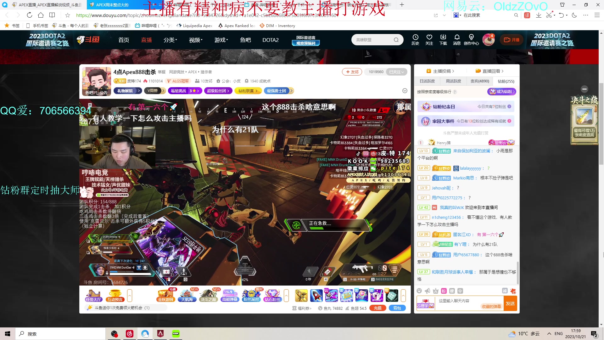The width and height of the screenshot is (604, 340).
Task: Send the red rocket gift
Action: (316, 295)
